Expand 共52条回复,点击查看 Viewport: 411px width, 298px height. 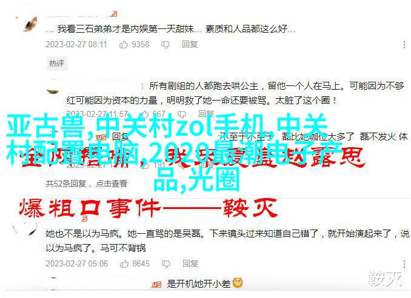(x=87, y=184)
